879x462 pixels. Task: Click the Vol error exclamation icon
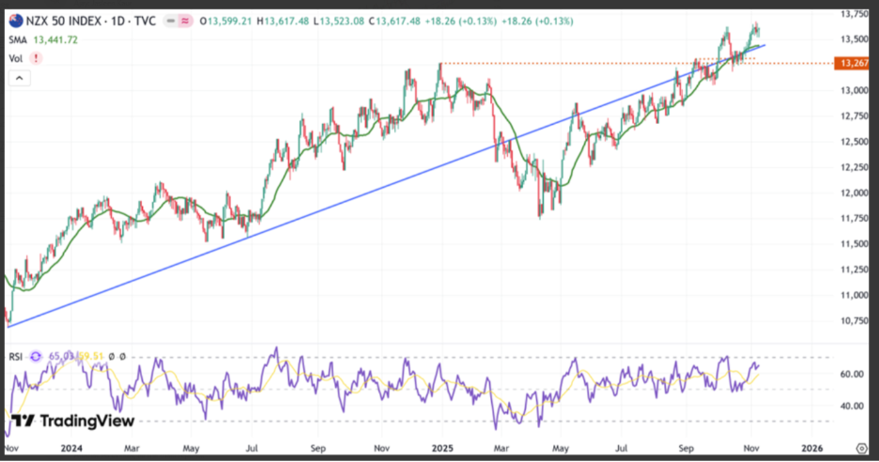point(36,58)
